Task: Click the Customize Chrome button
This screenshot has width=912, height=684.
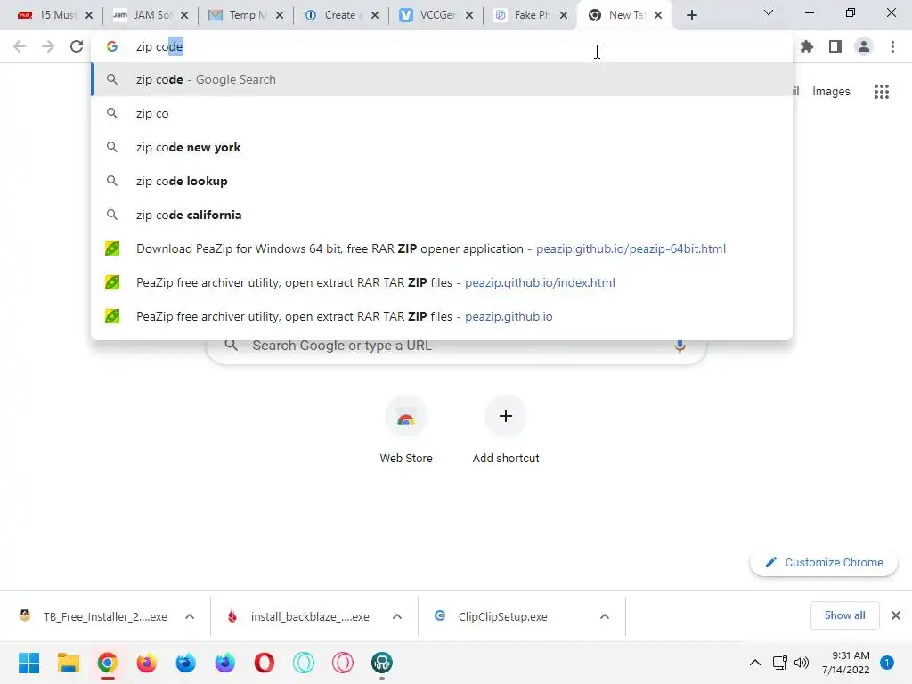Action: coord(824,563)
